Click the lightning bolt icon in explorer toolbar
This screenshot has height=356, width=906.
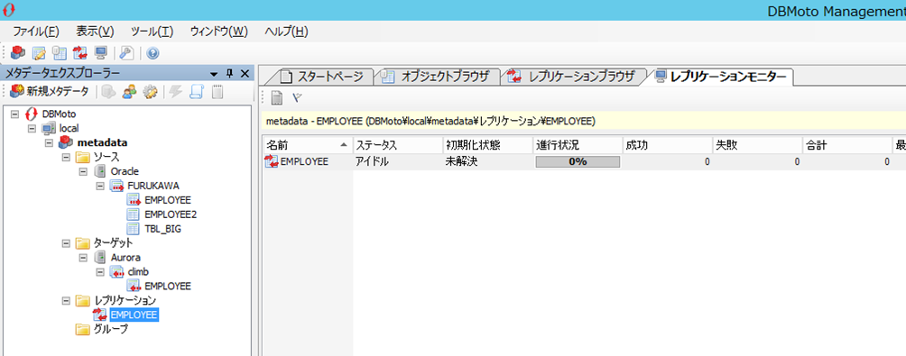click(176, 91)
